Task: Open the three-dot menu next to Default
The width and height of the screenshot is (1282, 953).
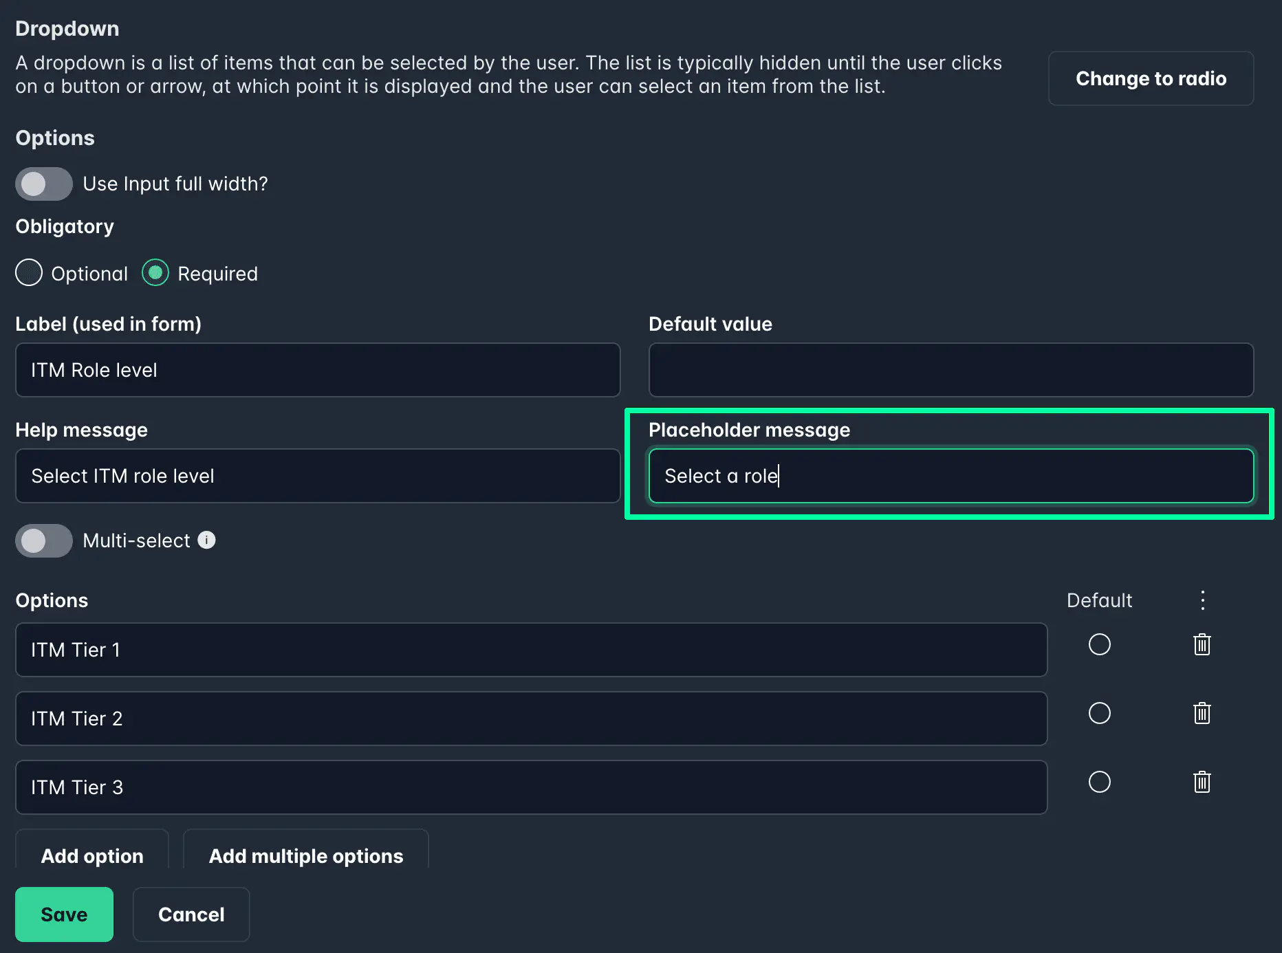Action: pos(1202,600)
